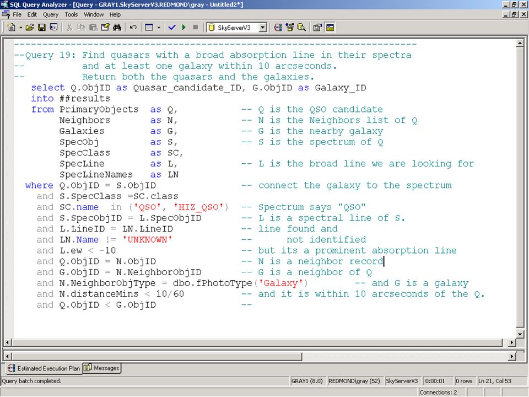Click 'Ln 21, Col 53' status bar entry
Viewport: 529px width, 397px height.
pos(495,381)
